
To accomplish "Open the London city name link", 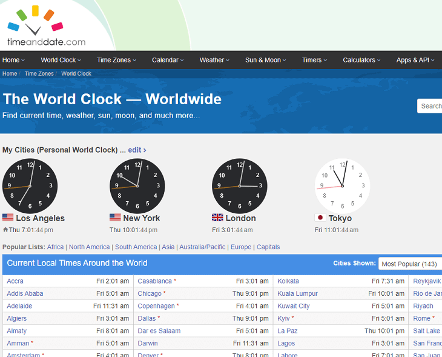I will 241,218.
